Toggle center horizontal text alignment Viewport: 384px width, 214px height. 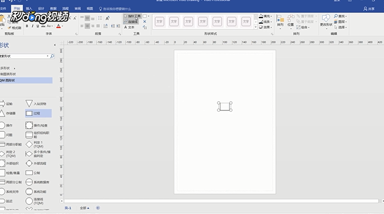87,26
